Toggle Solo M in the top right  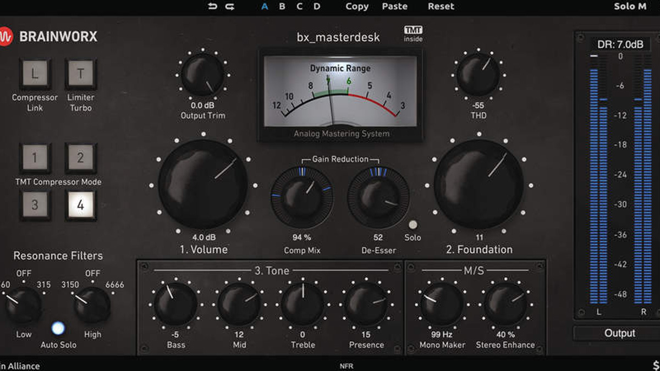click(630, 7)
